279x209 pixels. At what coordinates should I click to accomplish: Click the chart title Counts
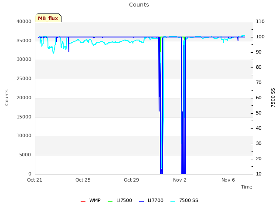(139, 5)
